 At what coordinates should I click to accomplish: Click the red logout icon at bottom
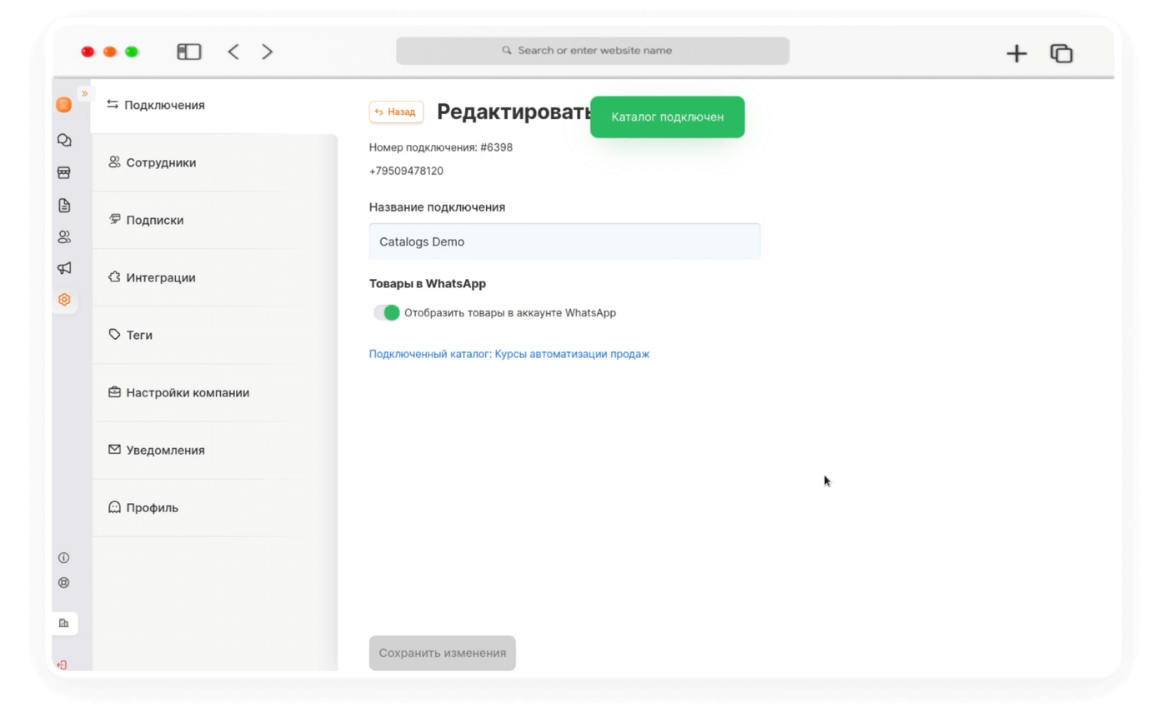(x=62, y=665)
